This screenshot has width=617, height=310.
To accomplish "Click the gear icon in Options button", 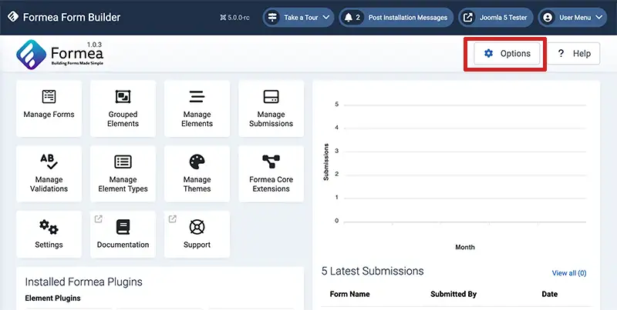I will point(488,53).
